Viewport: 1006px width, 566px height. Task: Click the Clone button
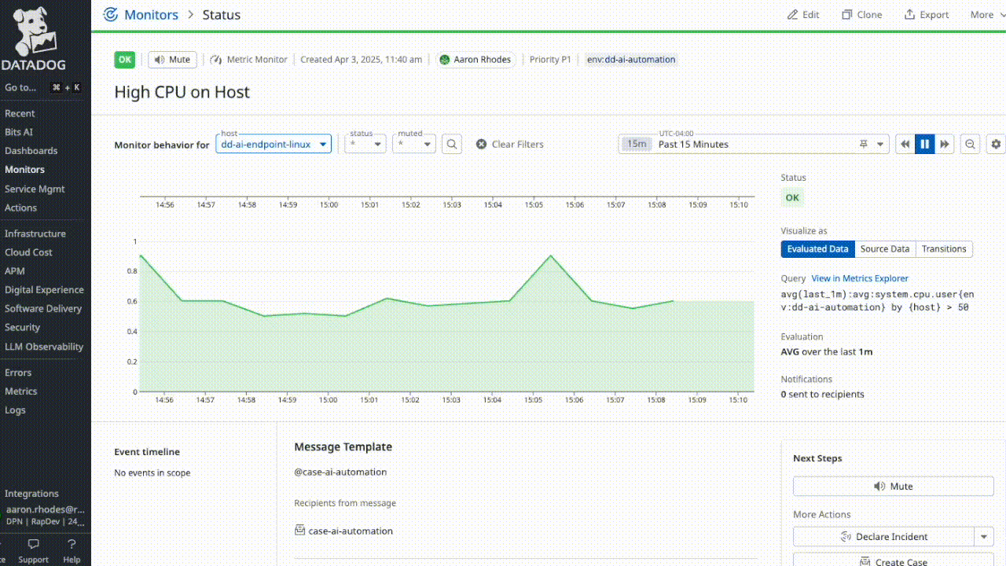(861, 15)
